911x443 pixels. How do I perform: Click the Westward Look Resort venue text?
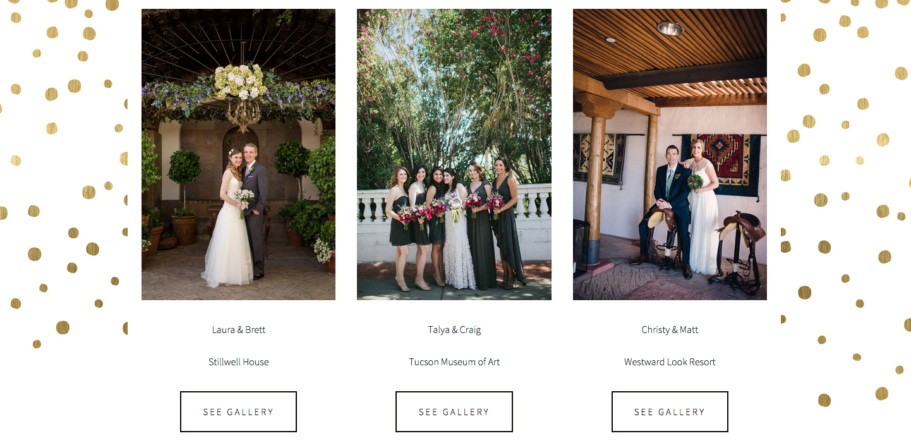click(670, 362)
